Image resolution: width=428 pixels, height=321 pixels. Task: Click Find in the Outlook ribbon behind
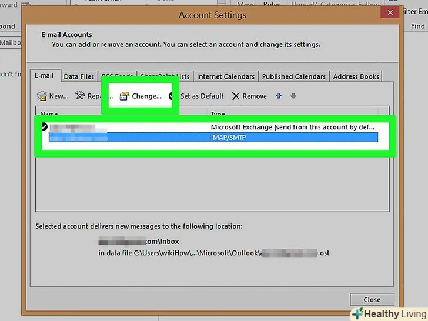click(417, 26)
